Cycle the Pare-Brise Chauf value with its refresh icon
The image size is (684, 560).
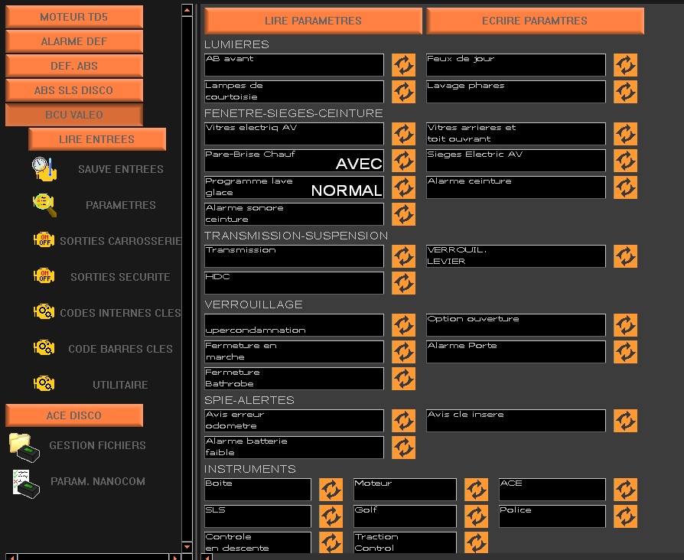click(x=403, y=161)
